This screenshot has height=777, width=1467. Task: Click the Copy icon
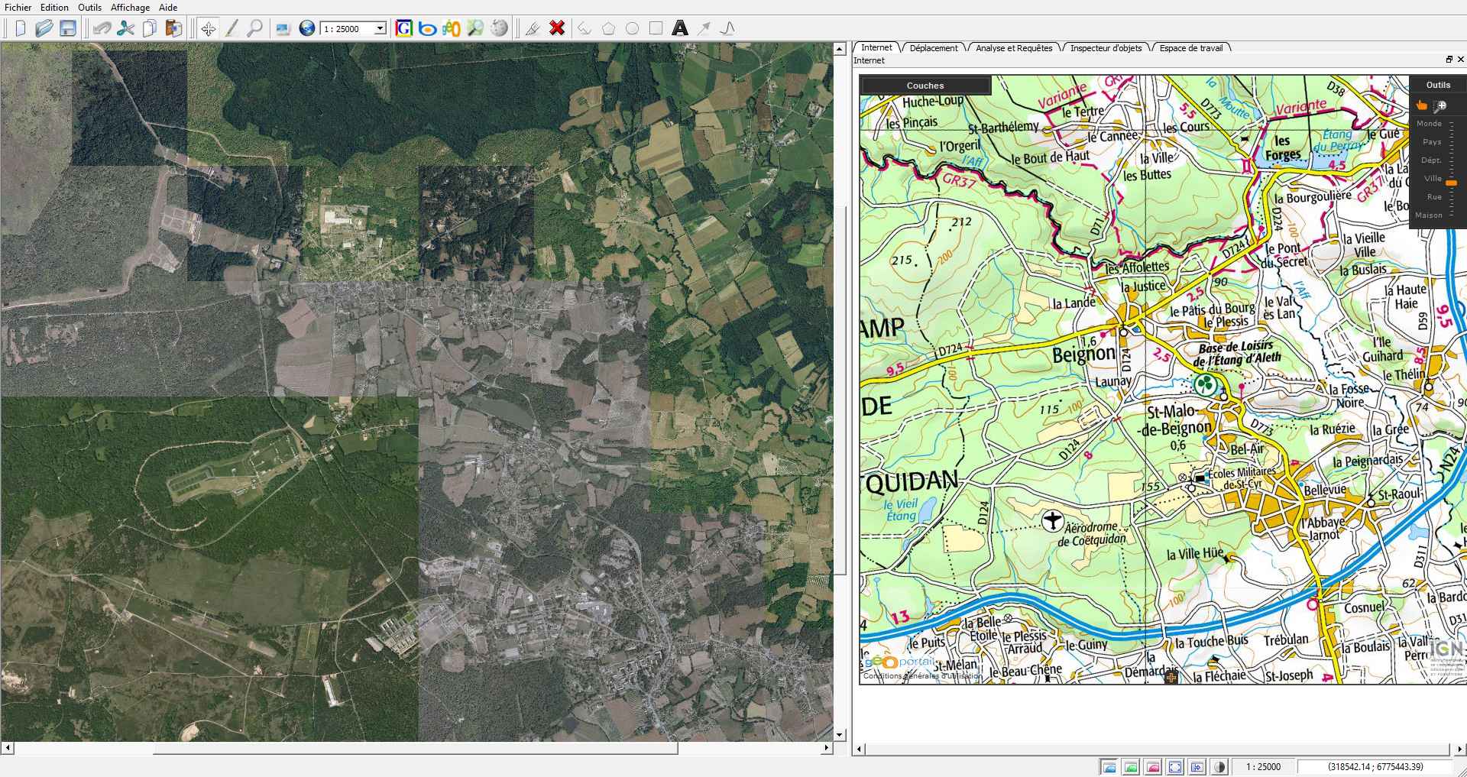150,29
